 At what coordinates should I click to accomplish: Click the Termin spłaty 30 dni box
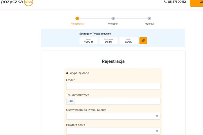(108, 41)
